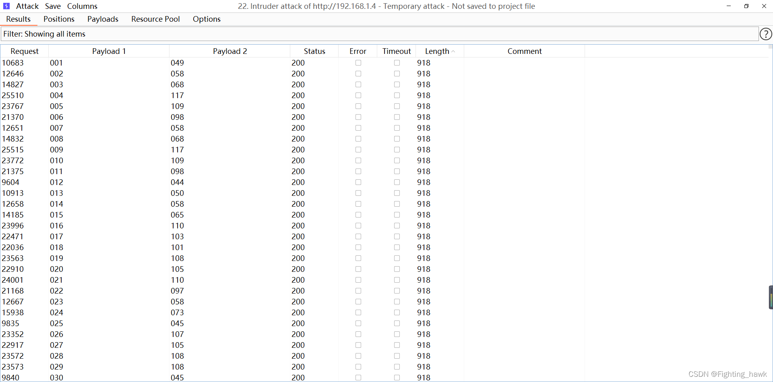Toggle Error checkbox for request 25510

coord(358,95)
